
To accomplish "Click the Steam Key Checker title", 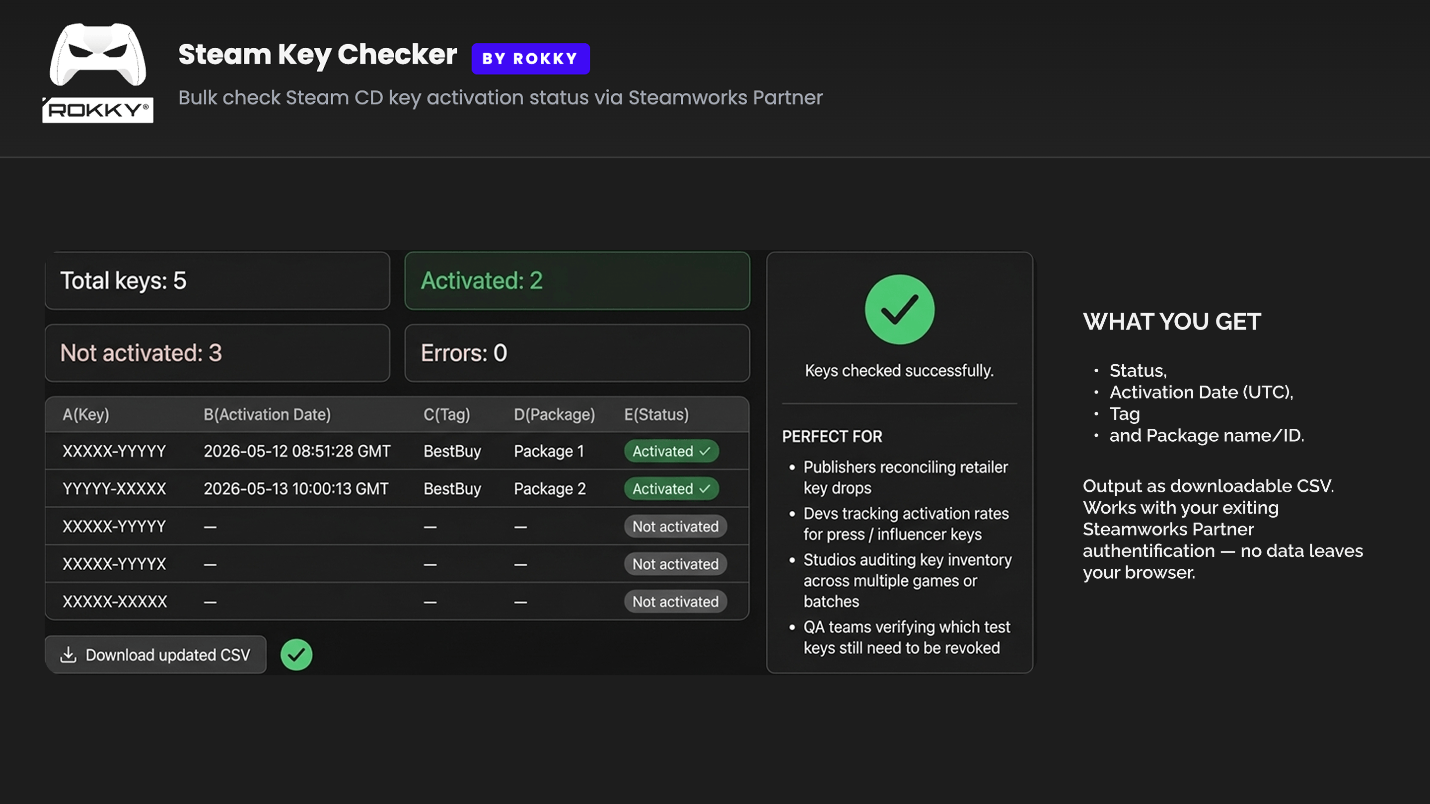I will pyautogui.click(x=318, y=55).
